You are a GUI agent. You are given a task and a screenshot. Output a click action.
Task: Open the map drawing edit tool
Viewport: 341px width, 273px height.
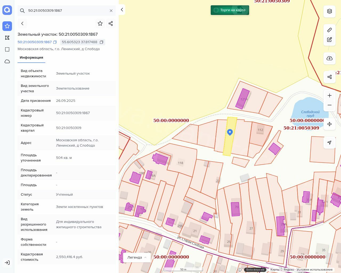coord(330,40)
